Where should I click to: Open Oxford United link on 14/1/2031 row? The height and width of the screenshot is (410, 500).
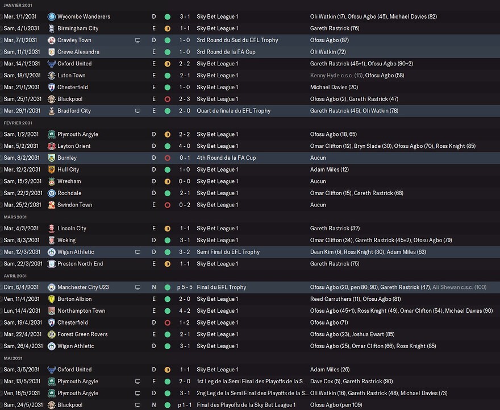coord(74,64)
